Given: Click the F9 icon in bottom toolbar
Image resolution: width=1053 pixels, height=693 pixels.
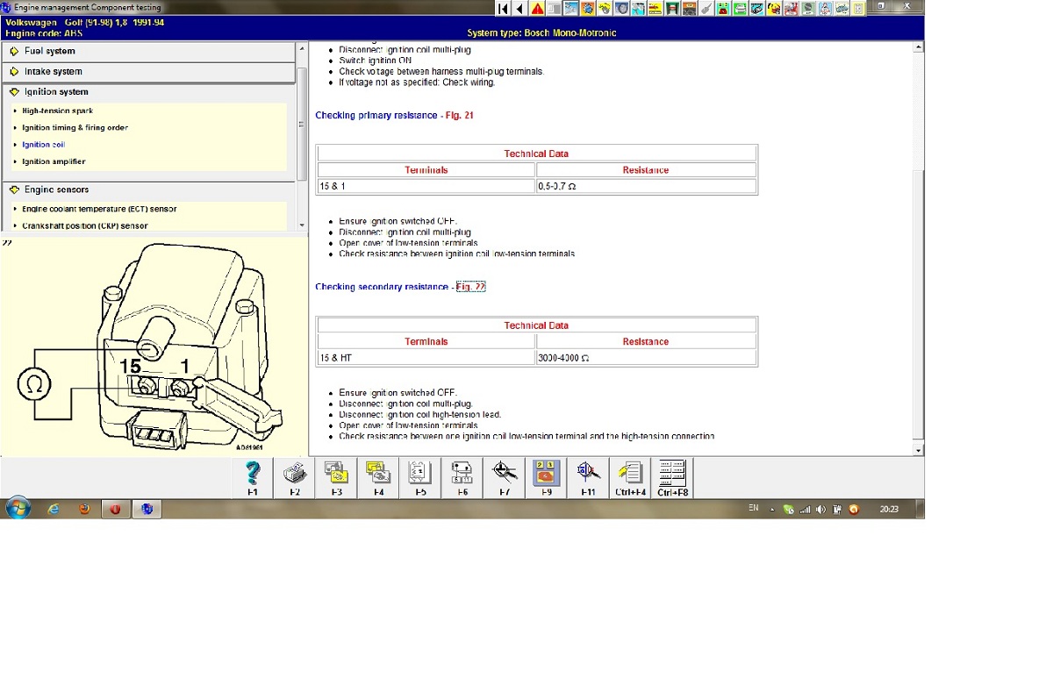Looking at the screenshot, I should coord(547,474).
